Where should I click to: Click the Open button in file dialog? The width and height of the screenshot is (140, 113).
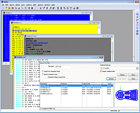pos(133,75)
